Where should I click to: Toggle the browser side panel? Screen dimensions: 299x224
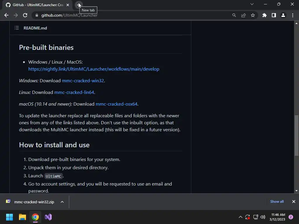point(274,15)
